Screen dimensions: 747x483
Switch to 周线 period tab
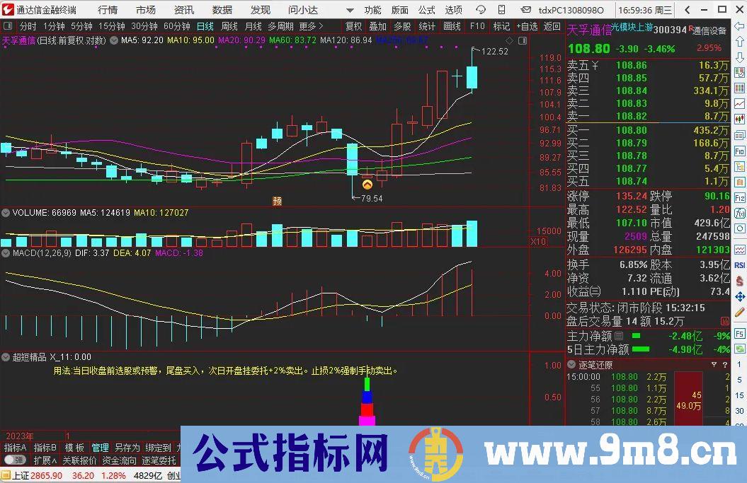coord(229,26)
